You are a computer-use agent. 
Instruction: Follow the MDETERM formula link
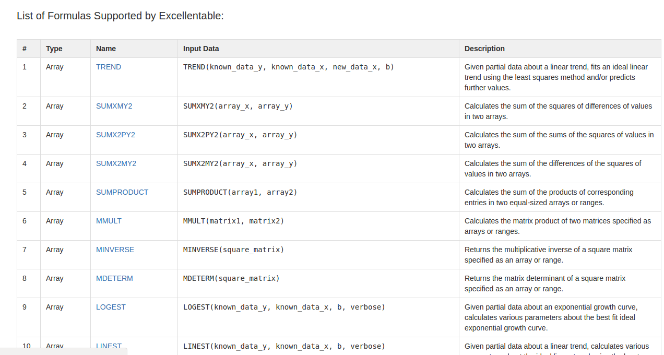(x=114, y=278)
